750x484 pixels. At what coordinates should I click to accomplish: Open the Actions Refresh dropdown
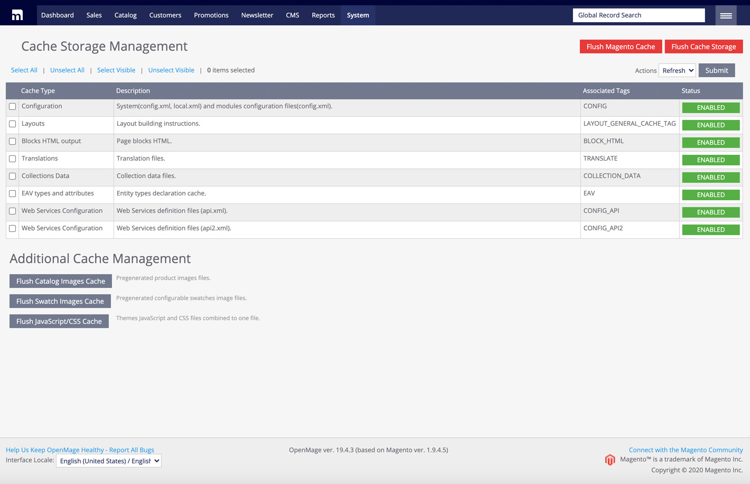pyautogui.click(x=677, y=70)
